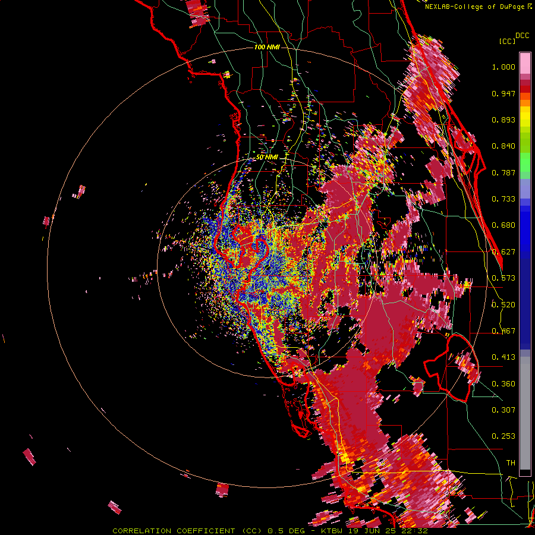Click the 100 NMI range ring label
Screen dimensions: 535x535
[x=267, y=47]
